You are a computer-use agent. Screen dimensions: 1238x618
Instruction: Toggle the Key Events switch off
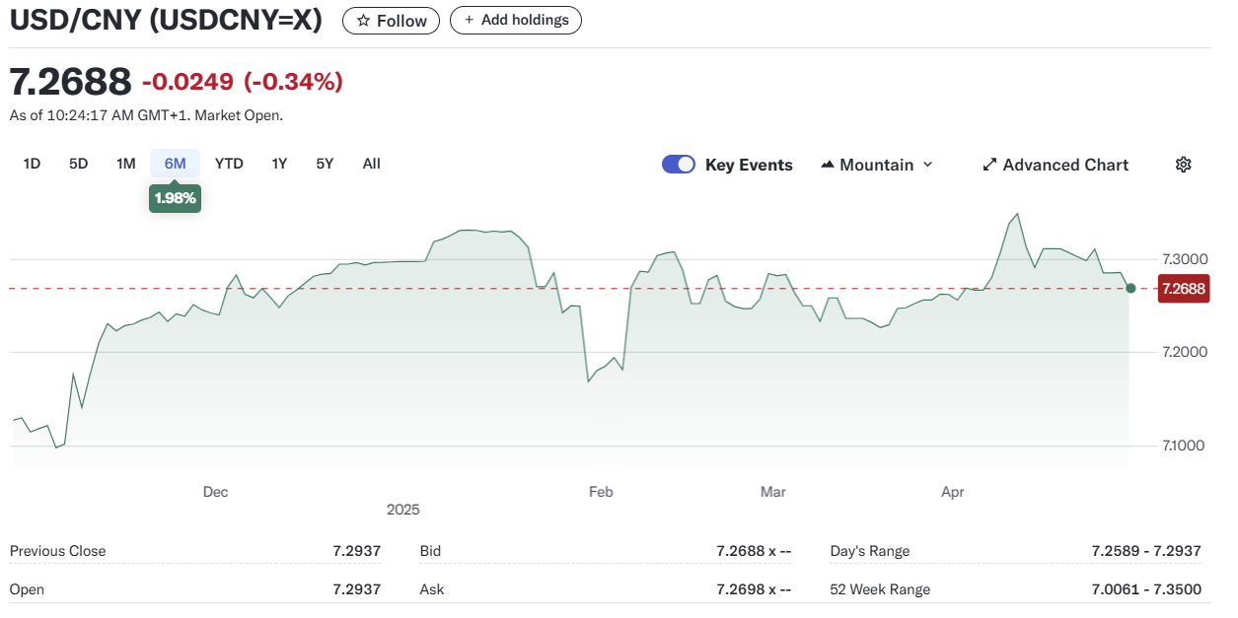[679, 165]
